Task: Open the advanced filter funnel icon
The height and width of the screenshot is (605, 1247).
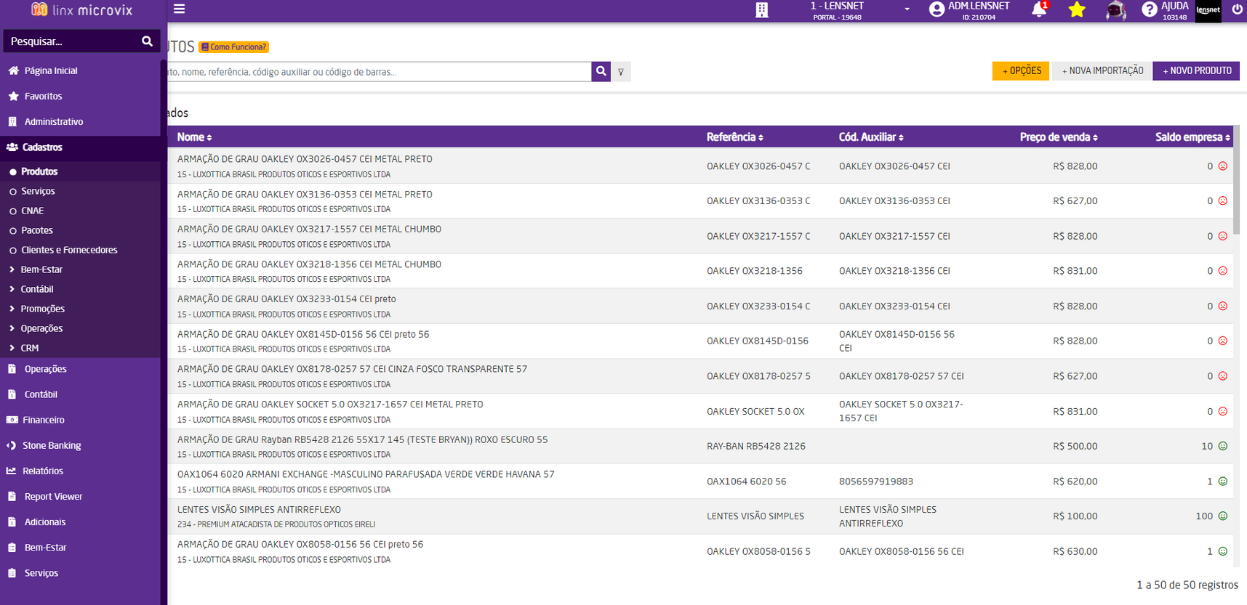Action: click(x=621, y=72)
